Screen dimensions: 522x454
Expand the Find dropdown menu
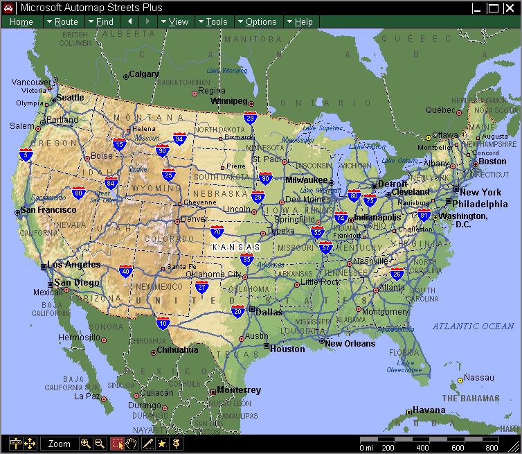[x=102, y=22]
